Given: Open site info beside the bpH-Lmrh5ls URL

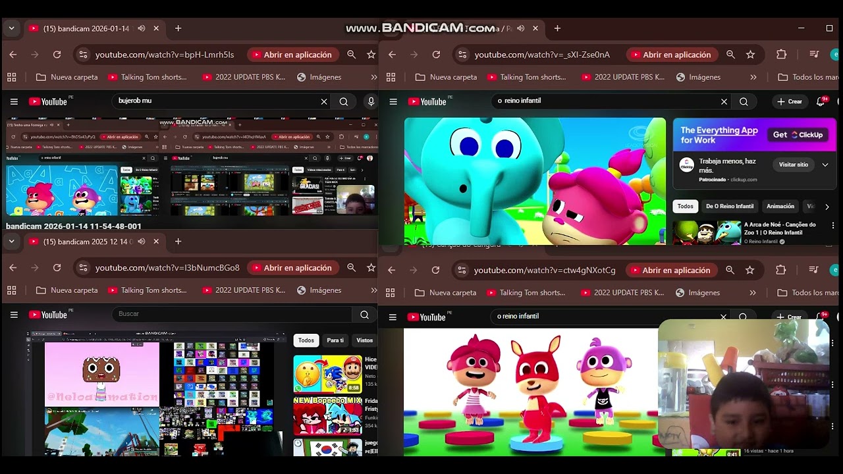Looking at the screenshot, I should pos(83,55).
